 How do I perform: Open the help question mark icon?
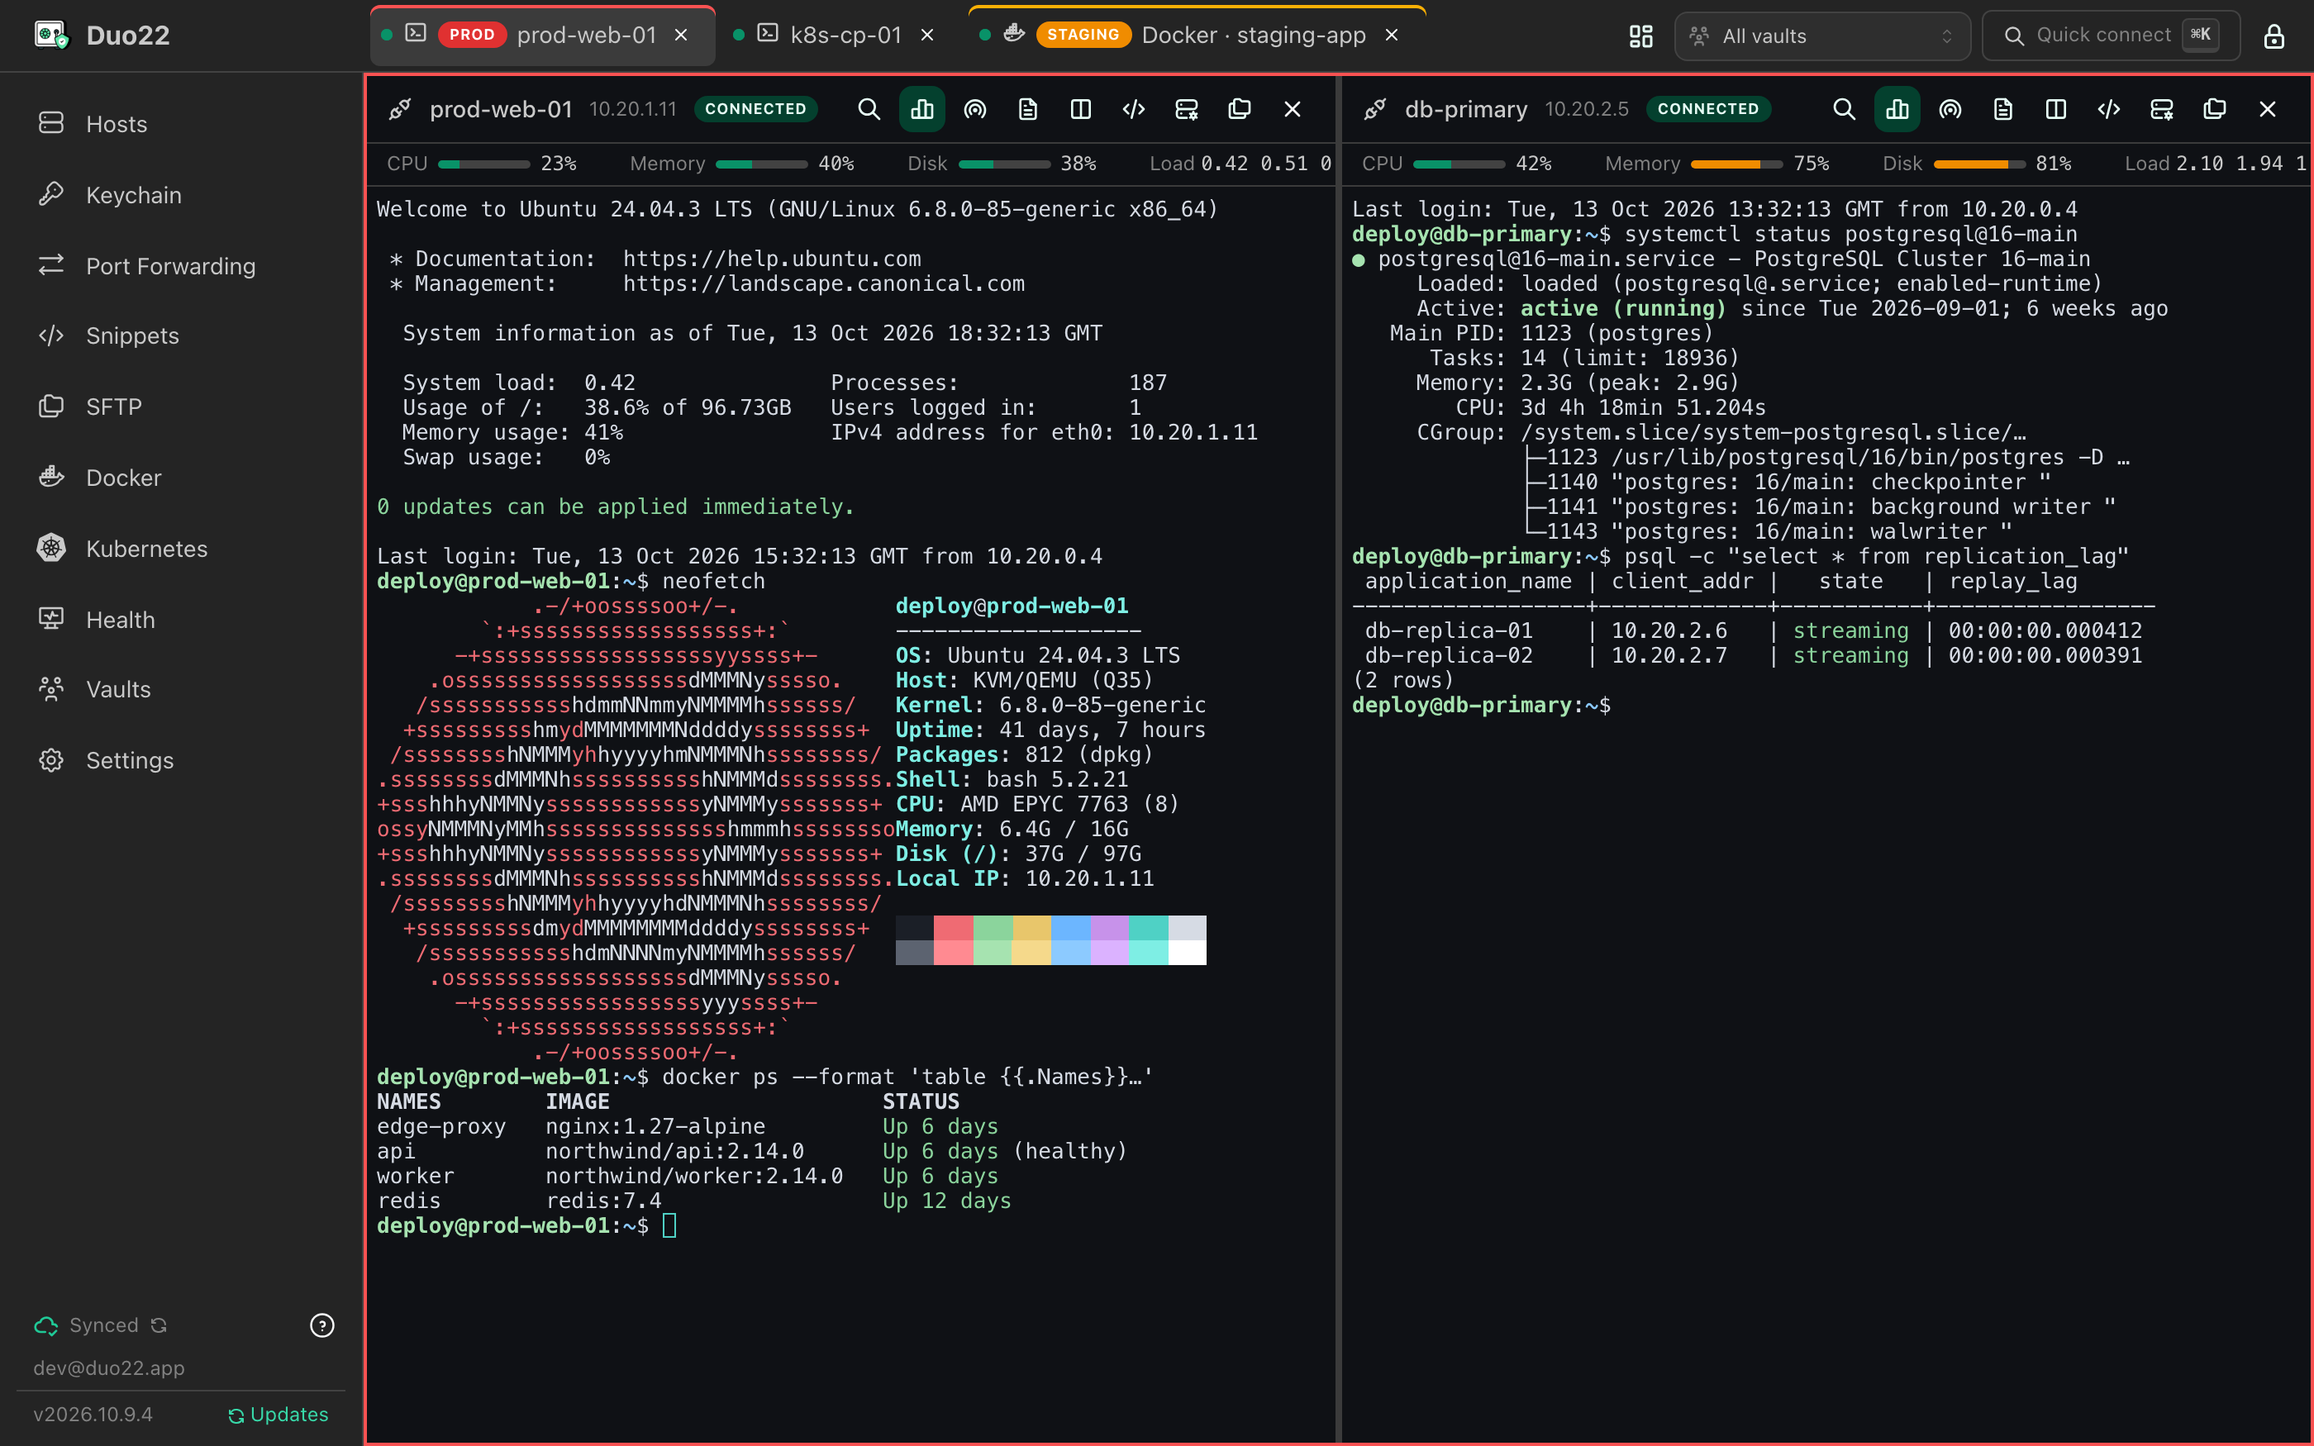click(322, 1325)
